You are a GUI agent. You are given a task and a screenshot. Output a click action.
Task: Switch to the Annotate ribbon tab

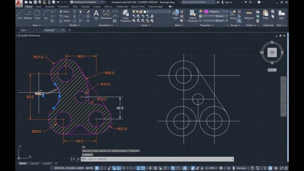coord(49,7)
